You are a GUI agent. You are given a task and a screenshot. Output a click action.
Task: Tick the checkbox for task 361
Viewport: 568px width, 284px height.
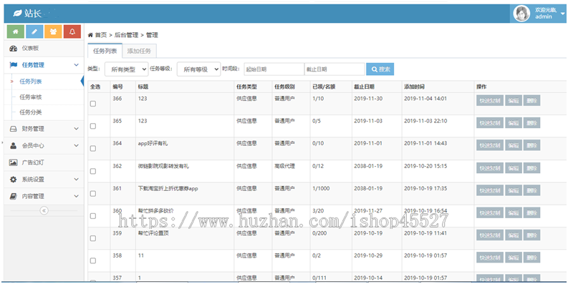pyautogui.click(x=93, y=194)
